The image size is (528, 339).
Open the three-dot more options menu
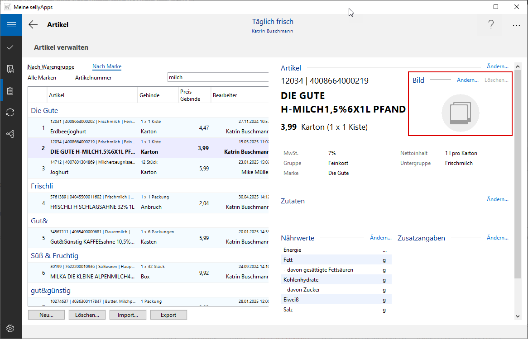click(x=516, y=25)
